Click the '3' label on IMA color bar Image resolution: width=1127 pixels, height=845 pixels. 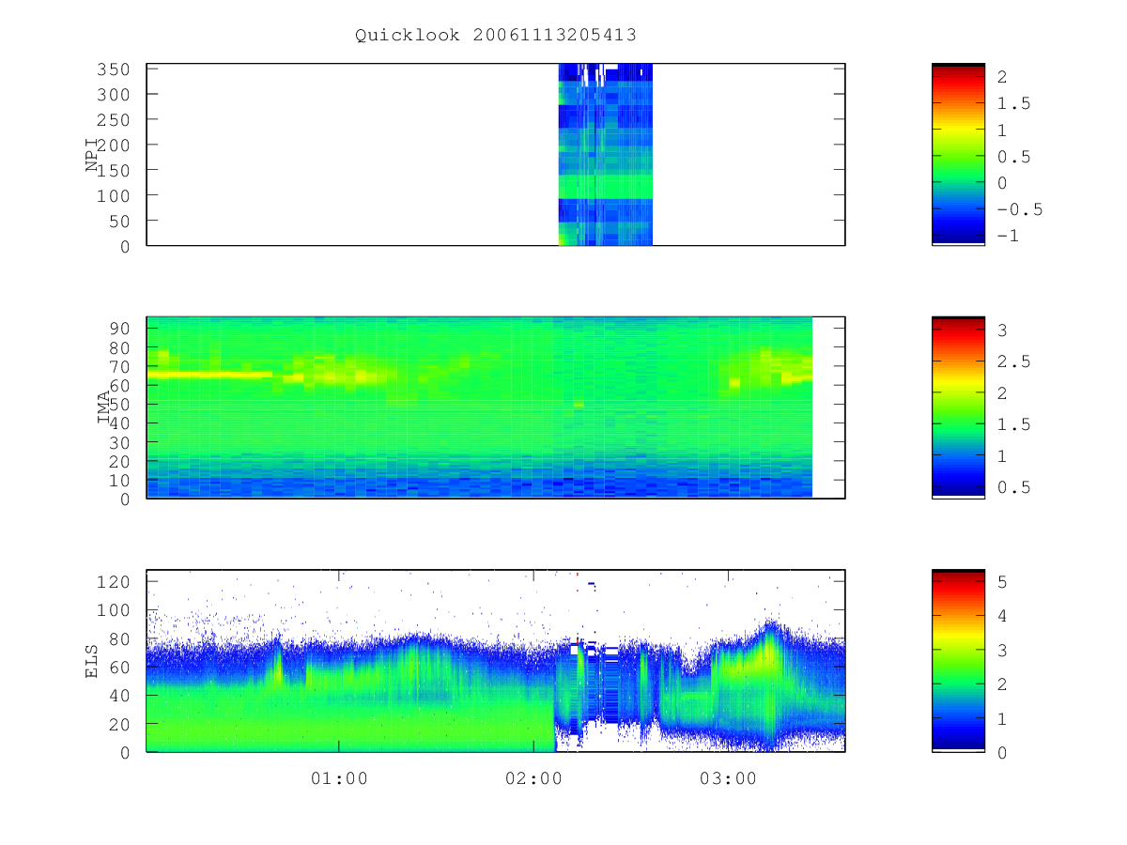point(1003,330)
